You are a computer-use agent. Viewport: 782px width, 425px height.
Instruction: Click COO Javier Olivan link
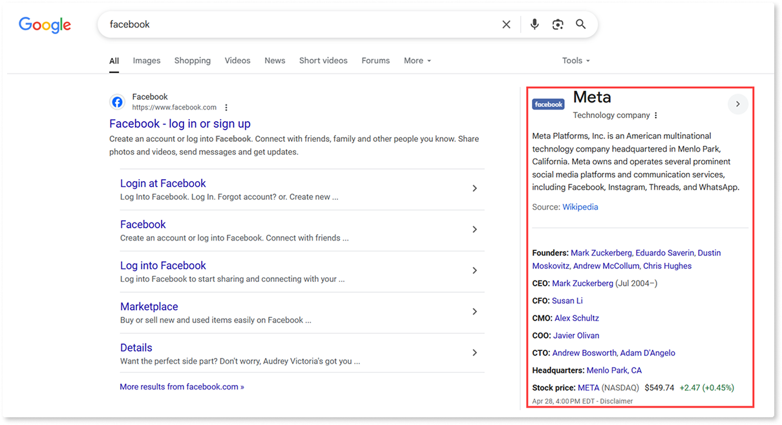point(576,335)
